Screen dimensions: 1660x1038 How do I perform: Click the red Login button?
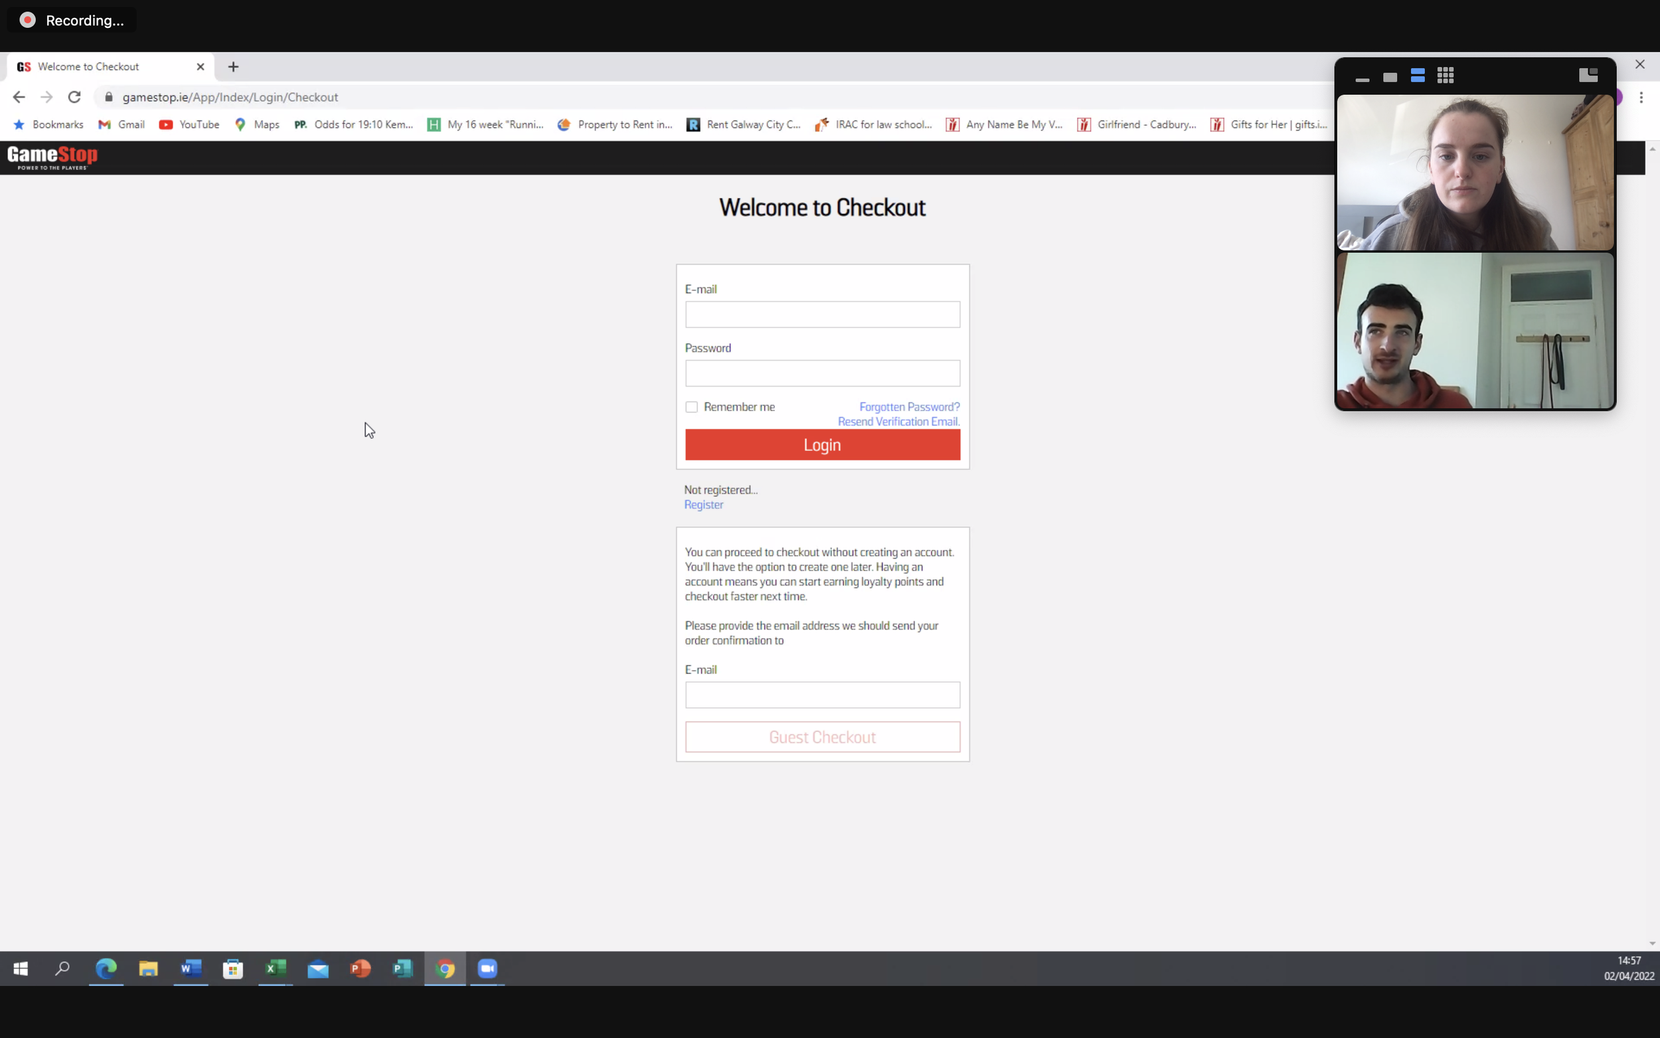point(822,445)
